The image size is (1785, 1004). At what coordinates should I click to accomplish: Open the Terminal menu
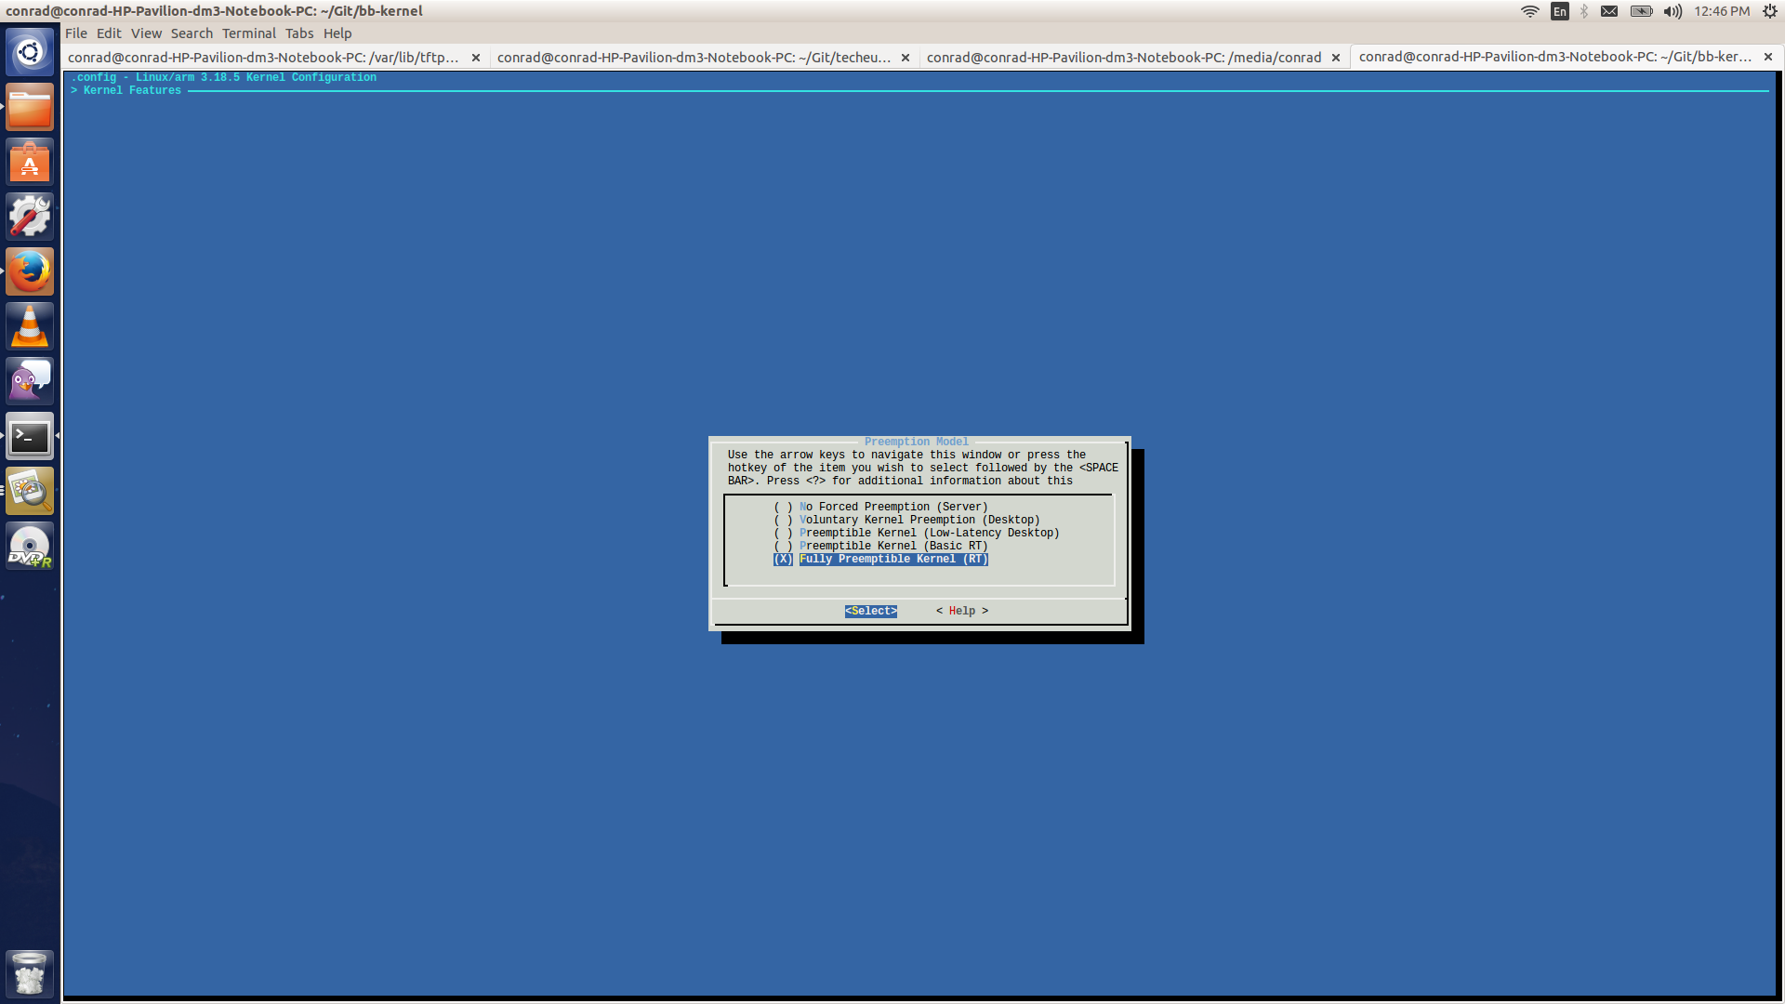[x=248, y=33]
